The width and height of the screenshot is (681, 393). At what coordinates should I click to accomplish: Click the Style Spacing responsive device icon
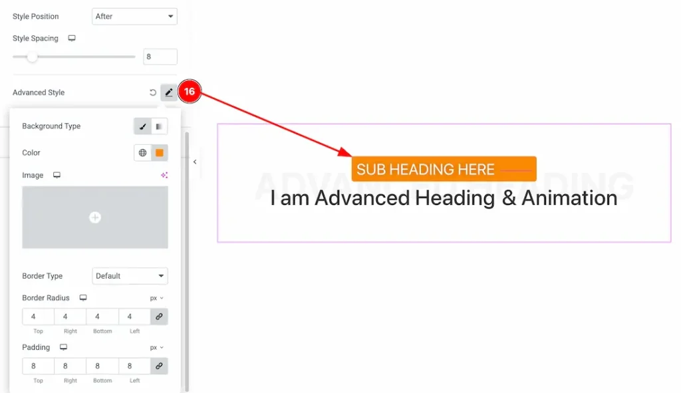[x=72, y=39]
